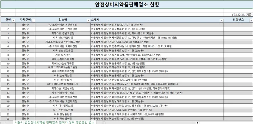
Task: Select address cell 언주로 557, 101동 B121호
Action: (x=157, y=93)
